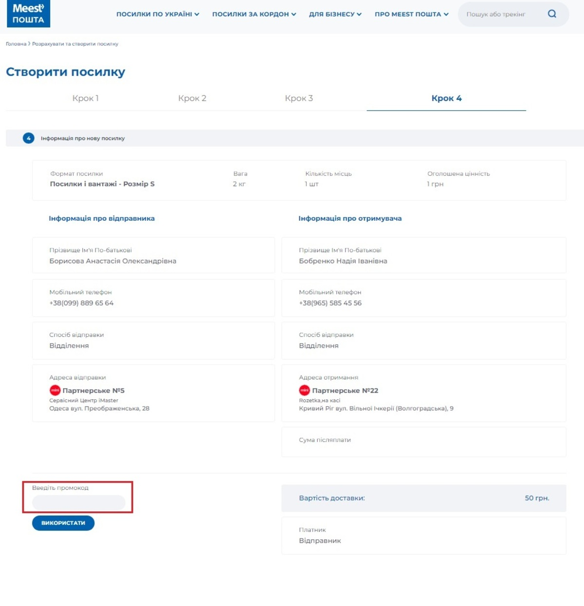Image resolution: width=584 pixels, height=606 pixels.
Task: Expand the Посилки по Україні menu
Action: 158,14
